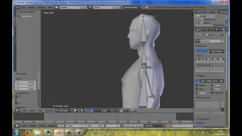Click the play animation button
Image resolution: width=242 pixels, height=136 pixels.
click(135, 126)
